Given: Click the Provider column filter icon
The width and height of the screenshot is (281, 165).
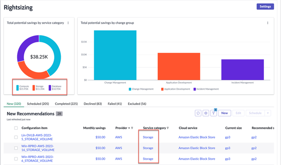Looking at the screenshot, I should click(132, 128).
